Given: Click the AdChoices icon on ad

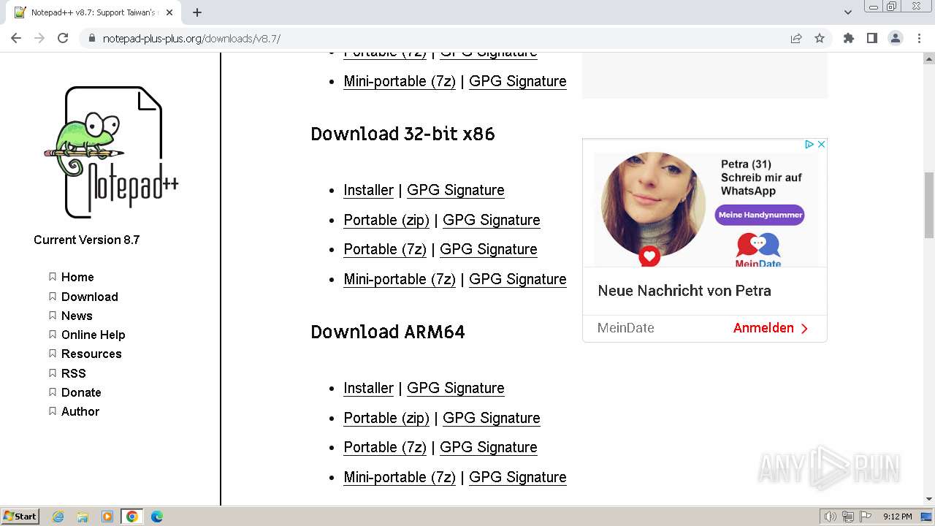Looking at the screenshot, I should coord(809,145).
